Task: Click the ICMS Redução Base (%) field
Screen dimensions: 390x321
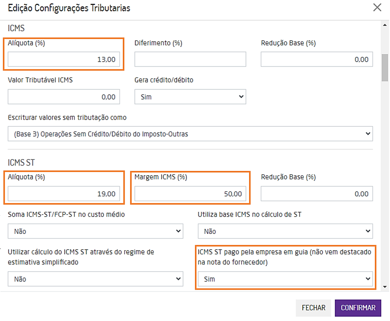Action: (x=316, y=59)
